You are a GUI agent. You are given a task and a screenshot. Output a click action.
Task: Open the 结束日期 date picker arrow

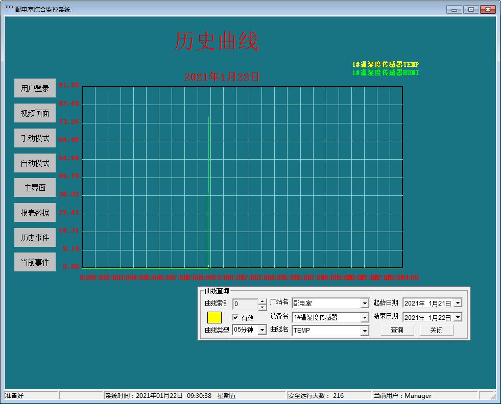[458, 317]
